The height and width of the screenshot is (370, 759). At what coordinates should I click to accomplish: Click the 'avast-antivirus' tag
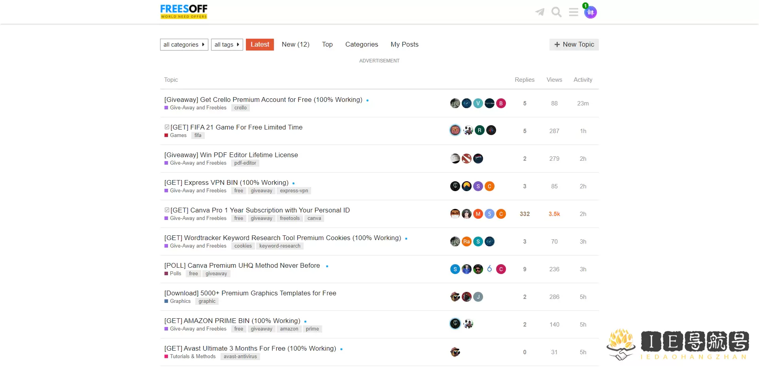pos(240,357)
